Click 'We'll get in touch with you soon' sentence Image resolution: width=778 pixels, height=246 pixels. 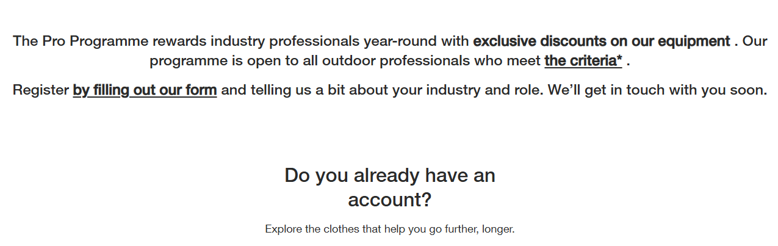click(x=657, y=90)
